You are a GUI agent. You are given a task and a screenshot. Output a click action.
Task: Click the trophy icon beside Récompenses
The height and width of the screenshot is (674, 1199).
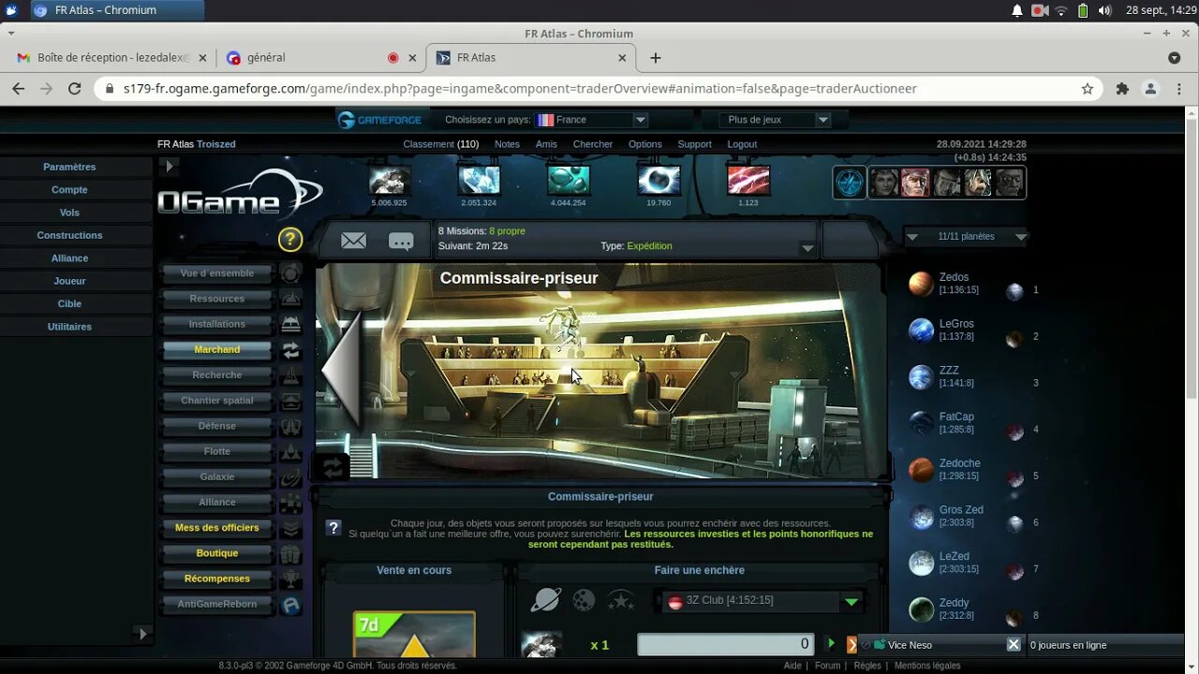pos(291,579)
